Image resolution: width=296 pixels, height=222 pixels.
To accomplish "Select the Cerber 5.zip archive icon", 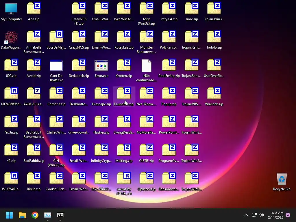I will tap(56, 93).
